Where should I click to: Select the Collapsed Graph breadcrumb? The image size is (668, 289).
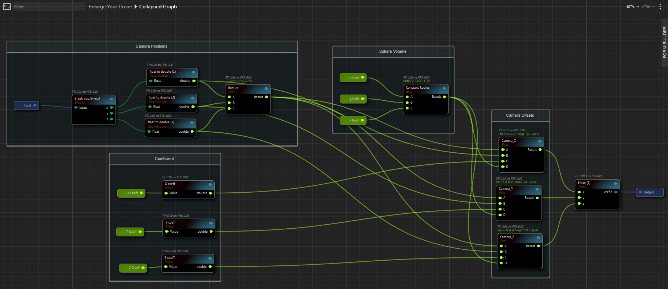(x=158, y=7)
